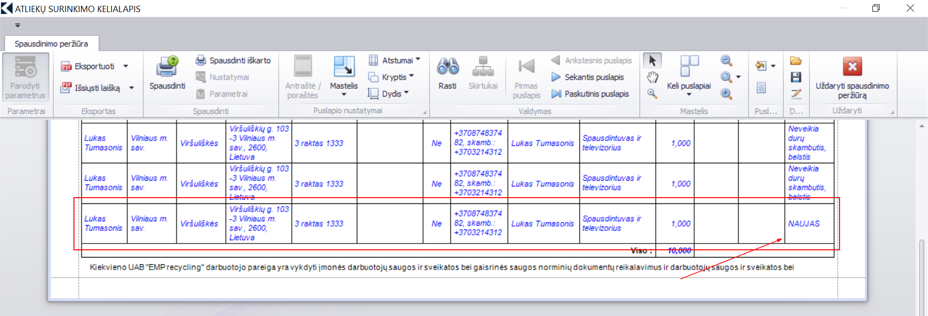
Task: Select the hand pan tool
Action: (652, 77)
